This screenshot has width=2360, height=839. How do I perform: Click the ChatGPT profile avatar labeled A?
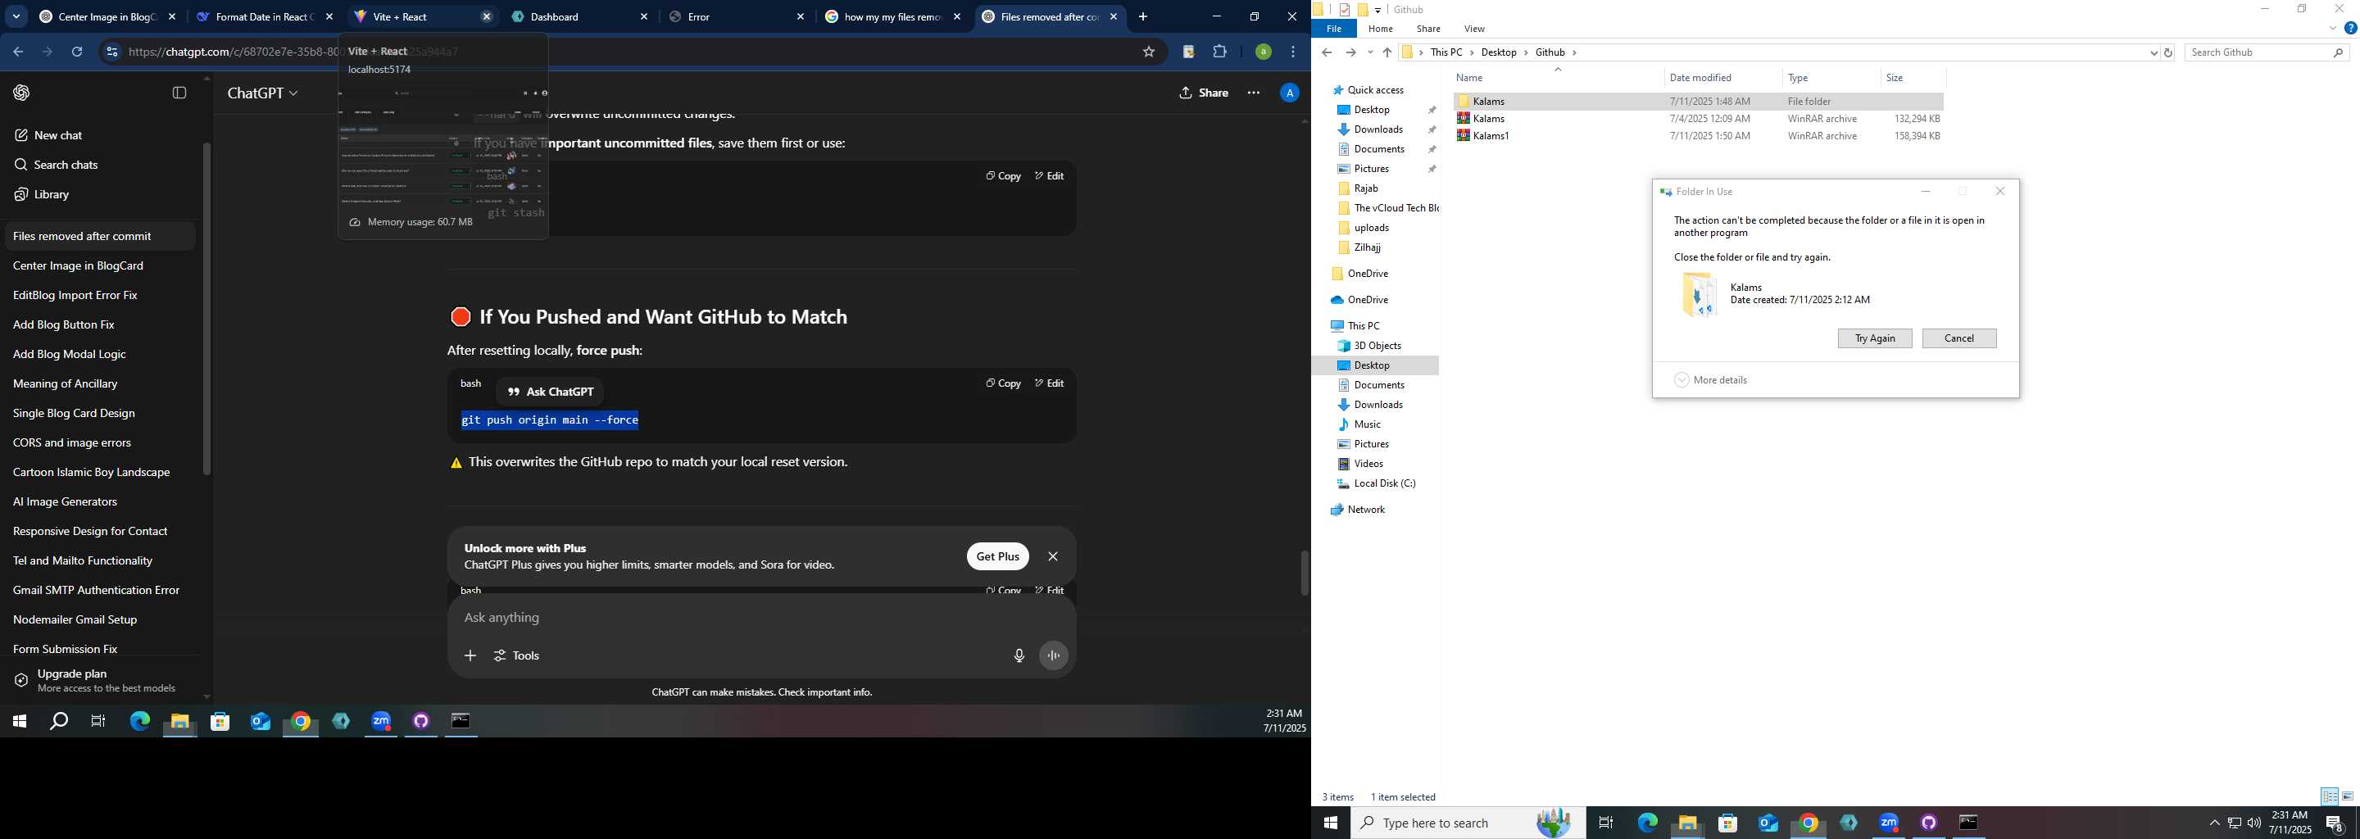[1289, 93]
